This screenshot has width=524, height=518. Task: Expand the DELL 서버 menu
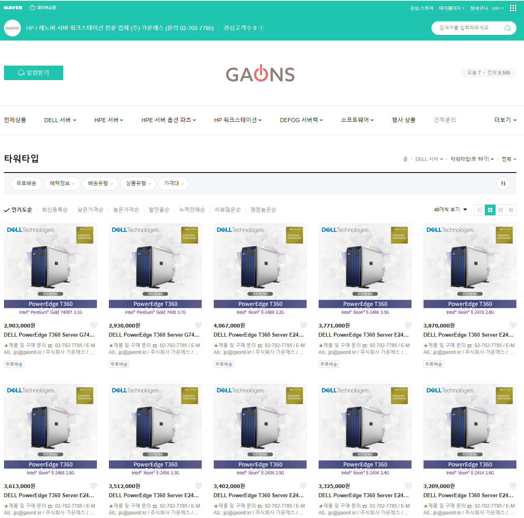(x=60, y=120)
